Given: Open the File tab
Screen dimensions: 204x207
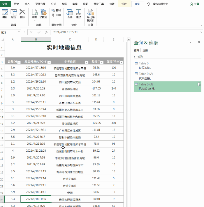Looking at the screenshot, I should (5, 4).
